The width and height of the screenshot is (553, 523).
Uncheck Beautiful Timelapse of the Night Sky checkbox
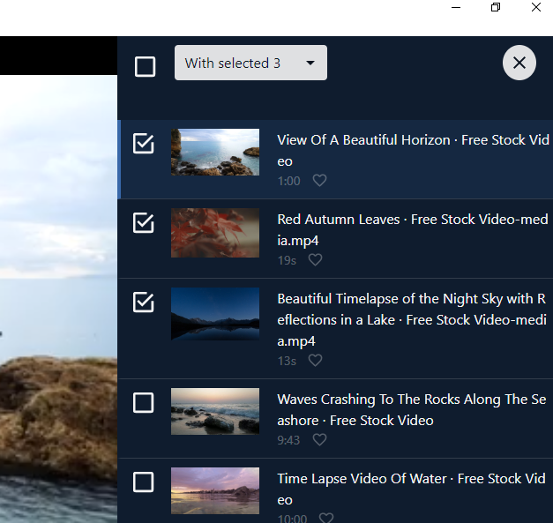pyautogui.click(x=143, y=303)
